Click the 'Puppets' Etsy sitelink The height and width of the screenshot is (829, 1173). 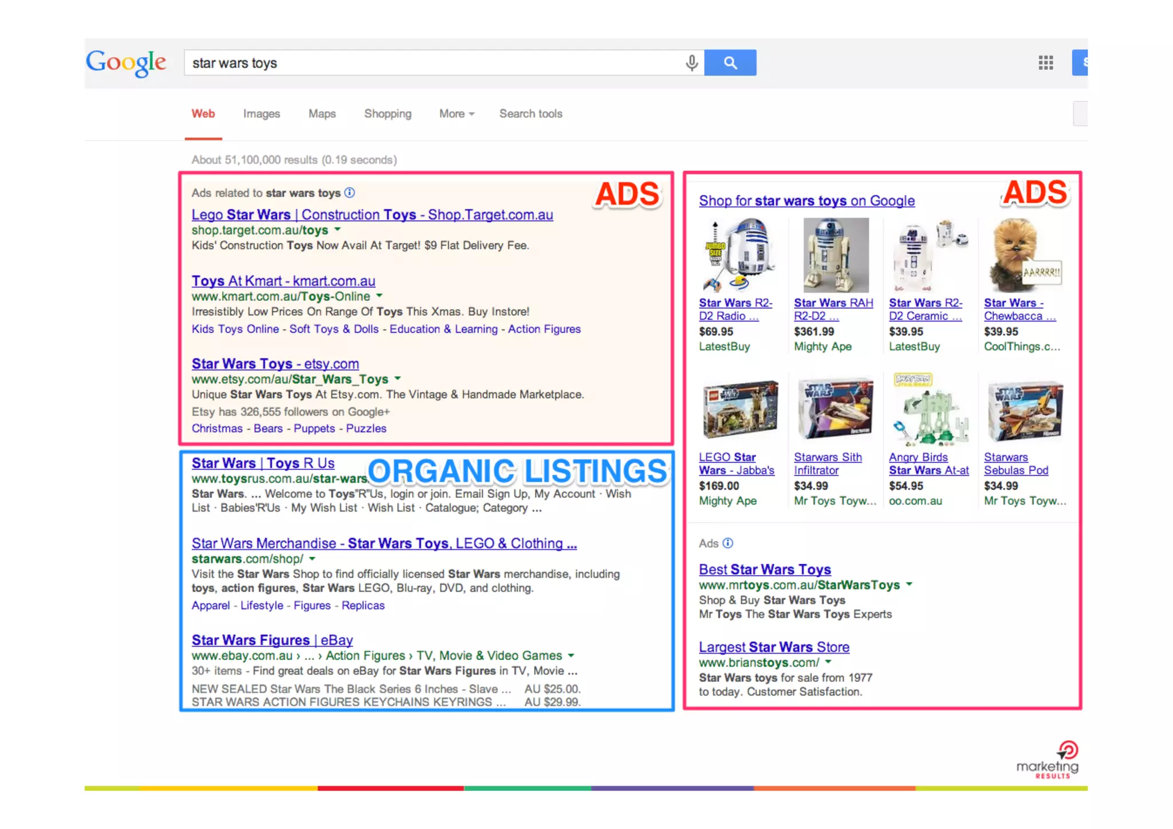[314, 428]
